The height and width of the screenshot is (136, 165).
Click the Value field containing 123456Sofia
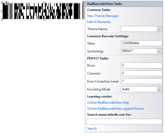pyautogui.click(x=141, y=43)
